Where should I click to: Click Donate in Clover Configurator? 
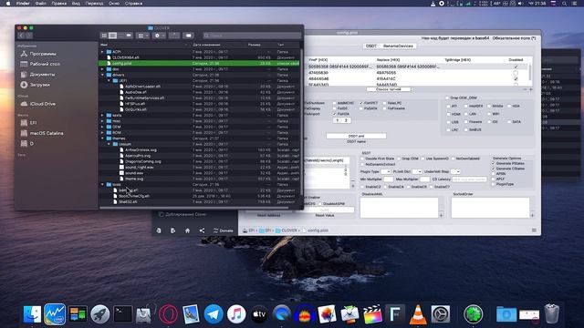(223, 231)
